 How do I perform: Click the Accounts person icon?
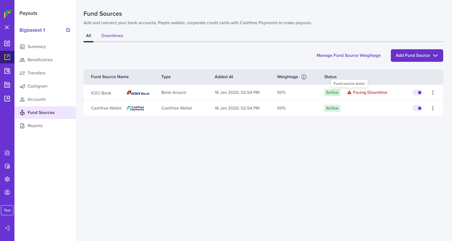click(22, 99)
